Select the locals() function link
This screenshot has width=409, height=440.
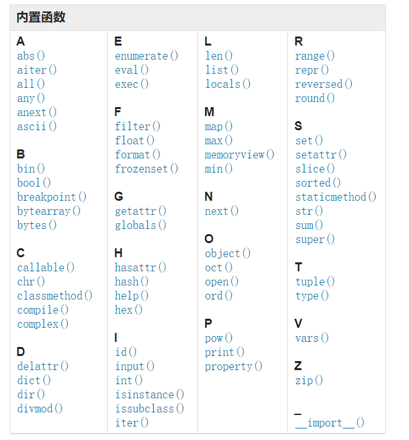(228, 85)
